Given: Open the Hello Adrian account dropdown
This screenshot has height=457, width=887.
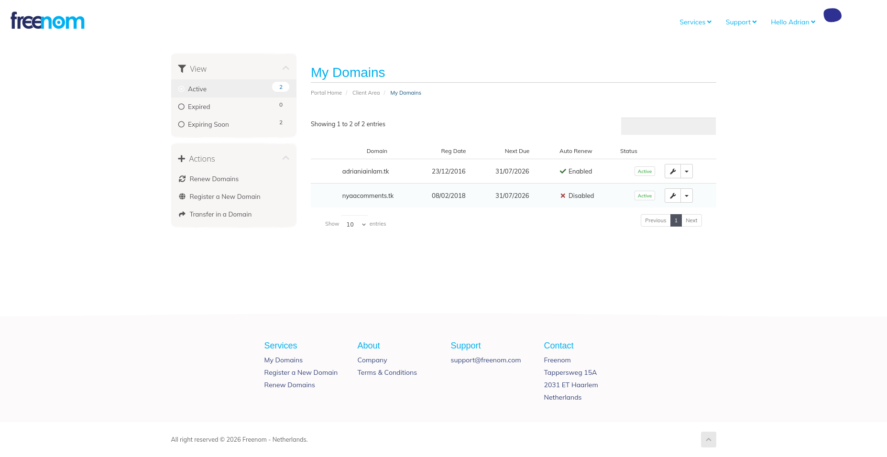Looking at the screenshot, I should [x=793, y=22].
